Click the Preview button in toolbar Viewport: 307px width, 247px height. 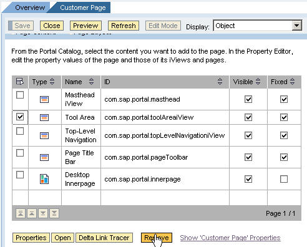pos(85,26)
